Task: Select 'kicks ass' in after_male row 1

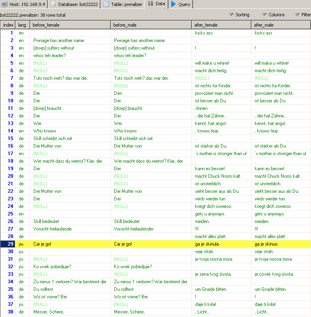Action: click(263, 33)
